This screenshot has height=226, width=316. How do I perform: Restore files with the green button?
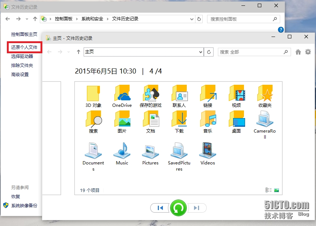pyautogui.click(x=178, y=208)
